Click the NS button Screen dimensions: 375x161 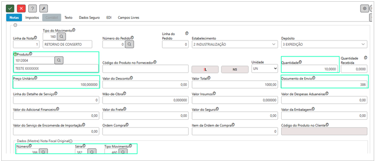(235, 70)
